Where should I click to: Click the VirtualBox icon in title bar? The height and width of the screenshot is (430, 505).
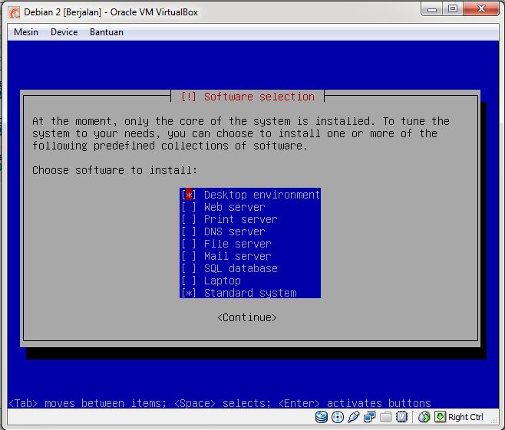[x=15, y=12]
